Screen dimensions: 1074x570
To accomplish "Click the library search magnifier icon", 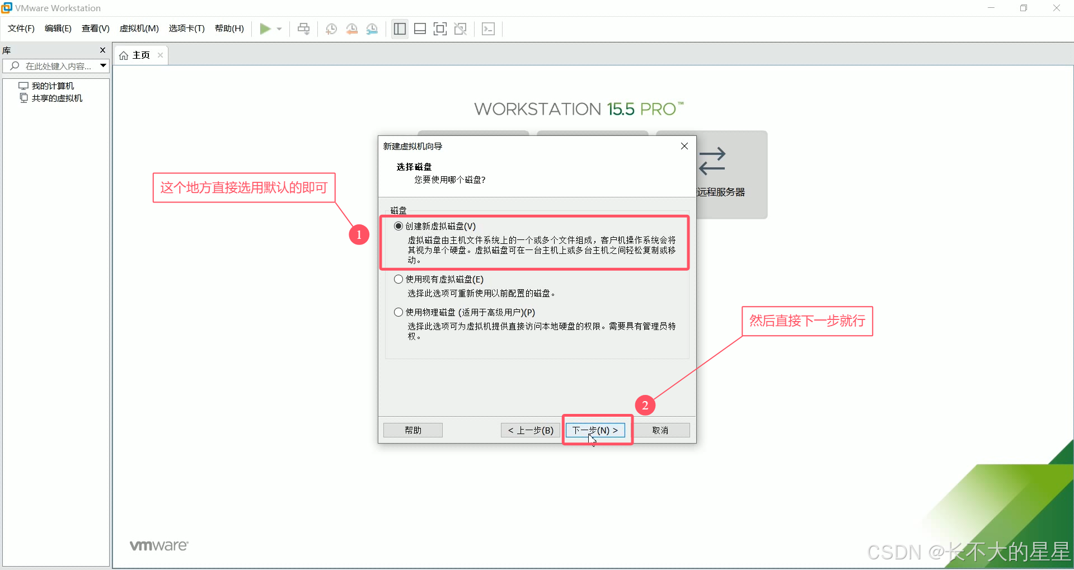I will 15,66.
